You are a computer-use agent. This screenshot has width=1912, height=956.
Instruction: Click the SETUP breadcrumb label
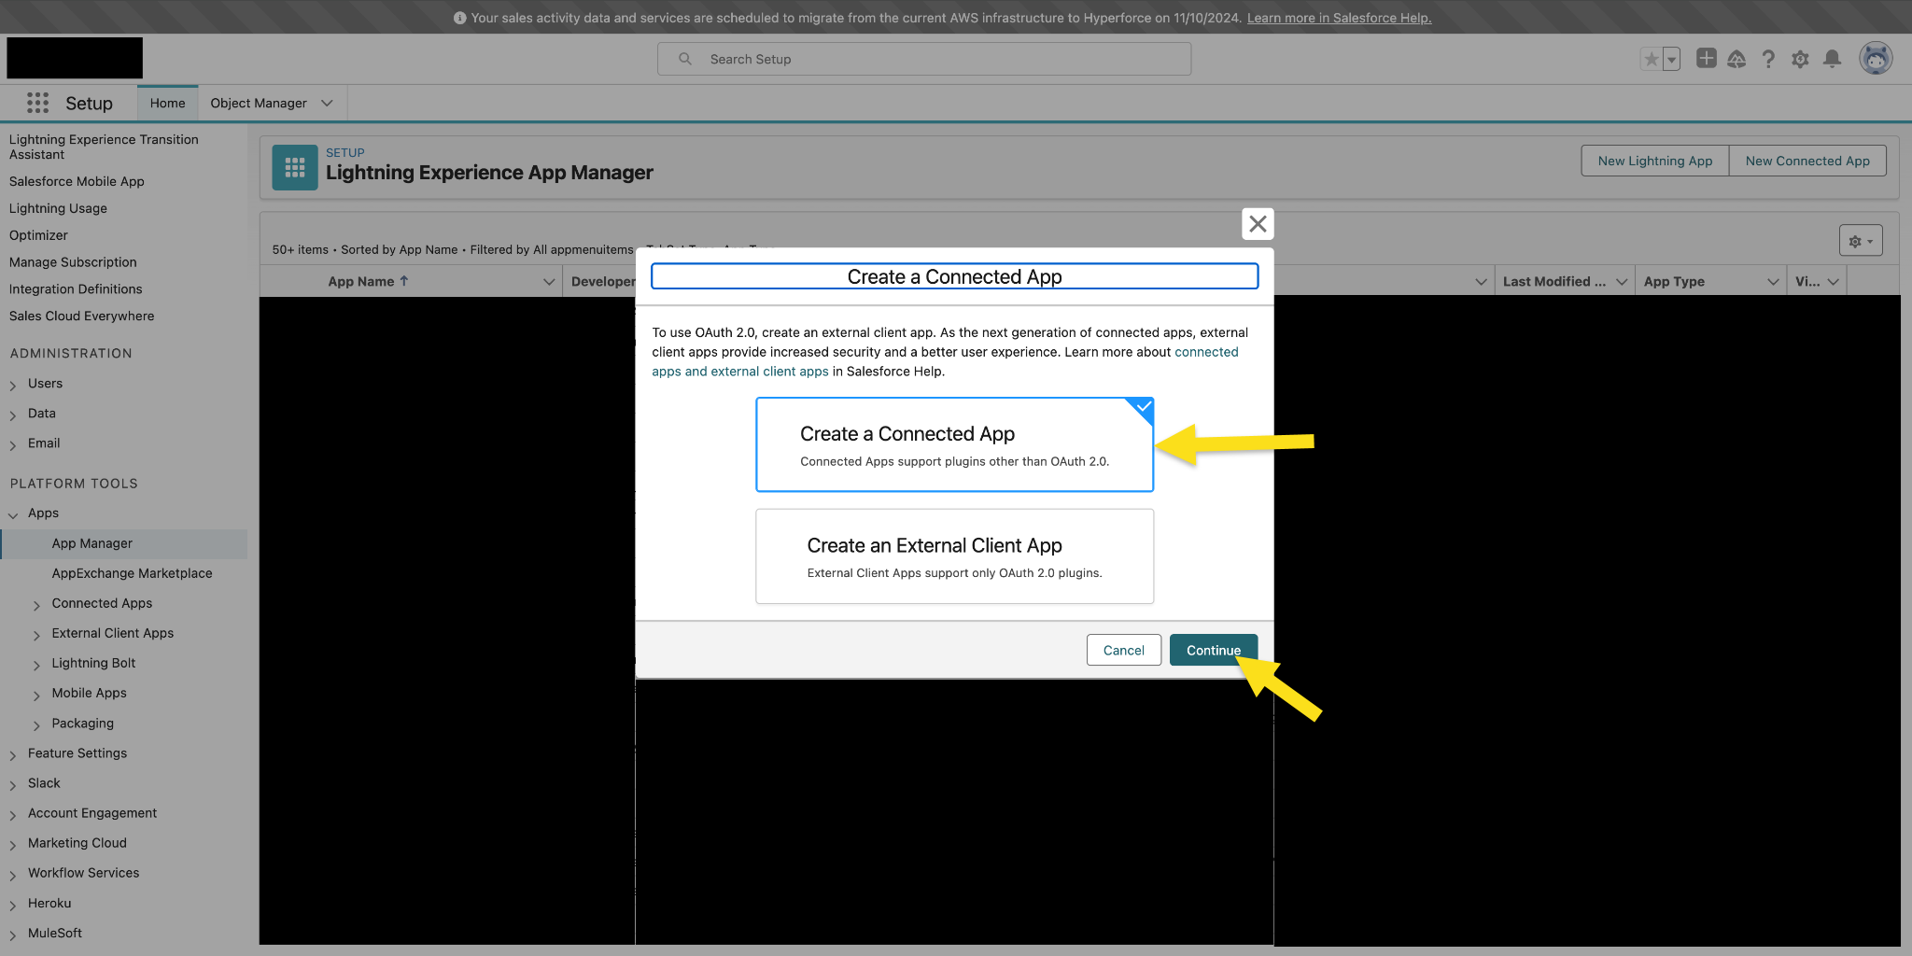[344, 152]
